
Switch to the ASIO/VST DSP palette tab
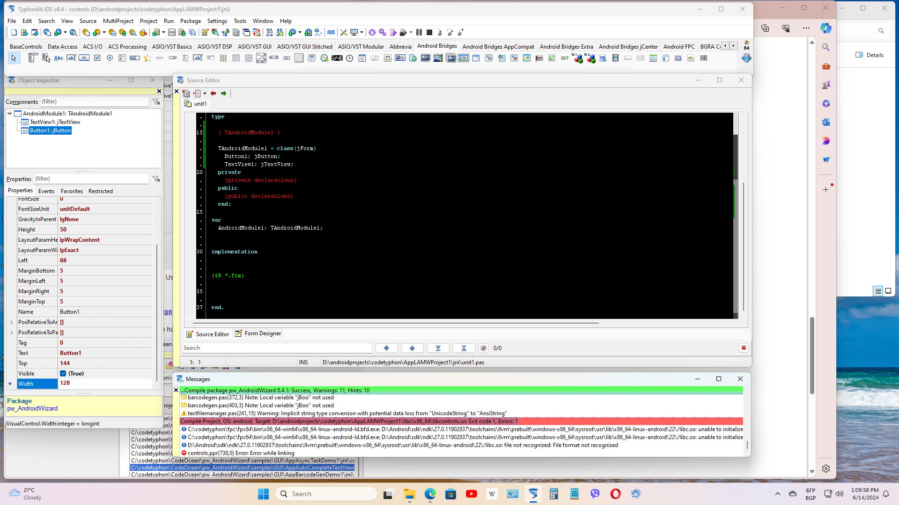214,47
